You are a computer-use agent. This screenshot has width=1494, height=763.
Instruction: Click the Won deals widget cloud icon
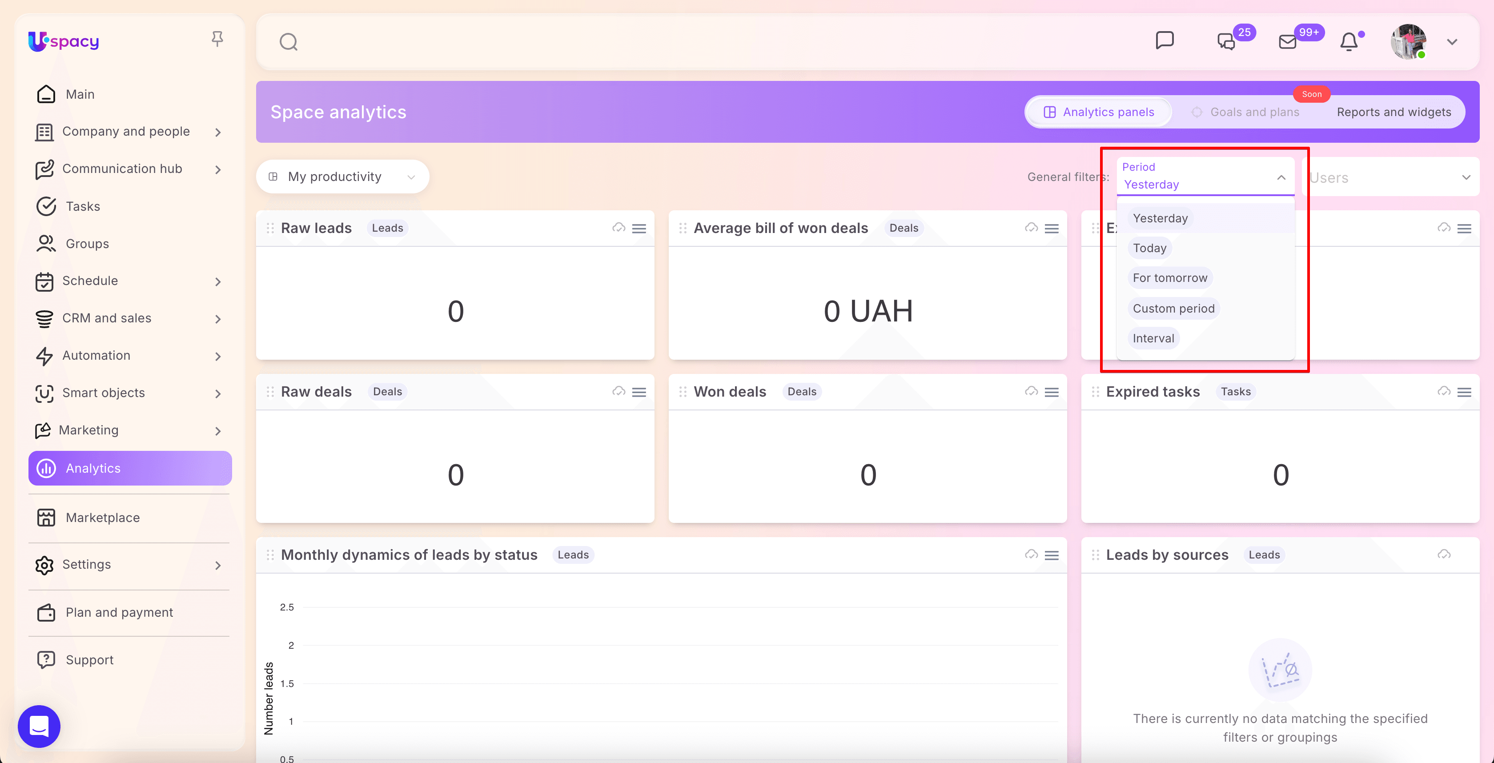click(1031, 391)
